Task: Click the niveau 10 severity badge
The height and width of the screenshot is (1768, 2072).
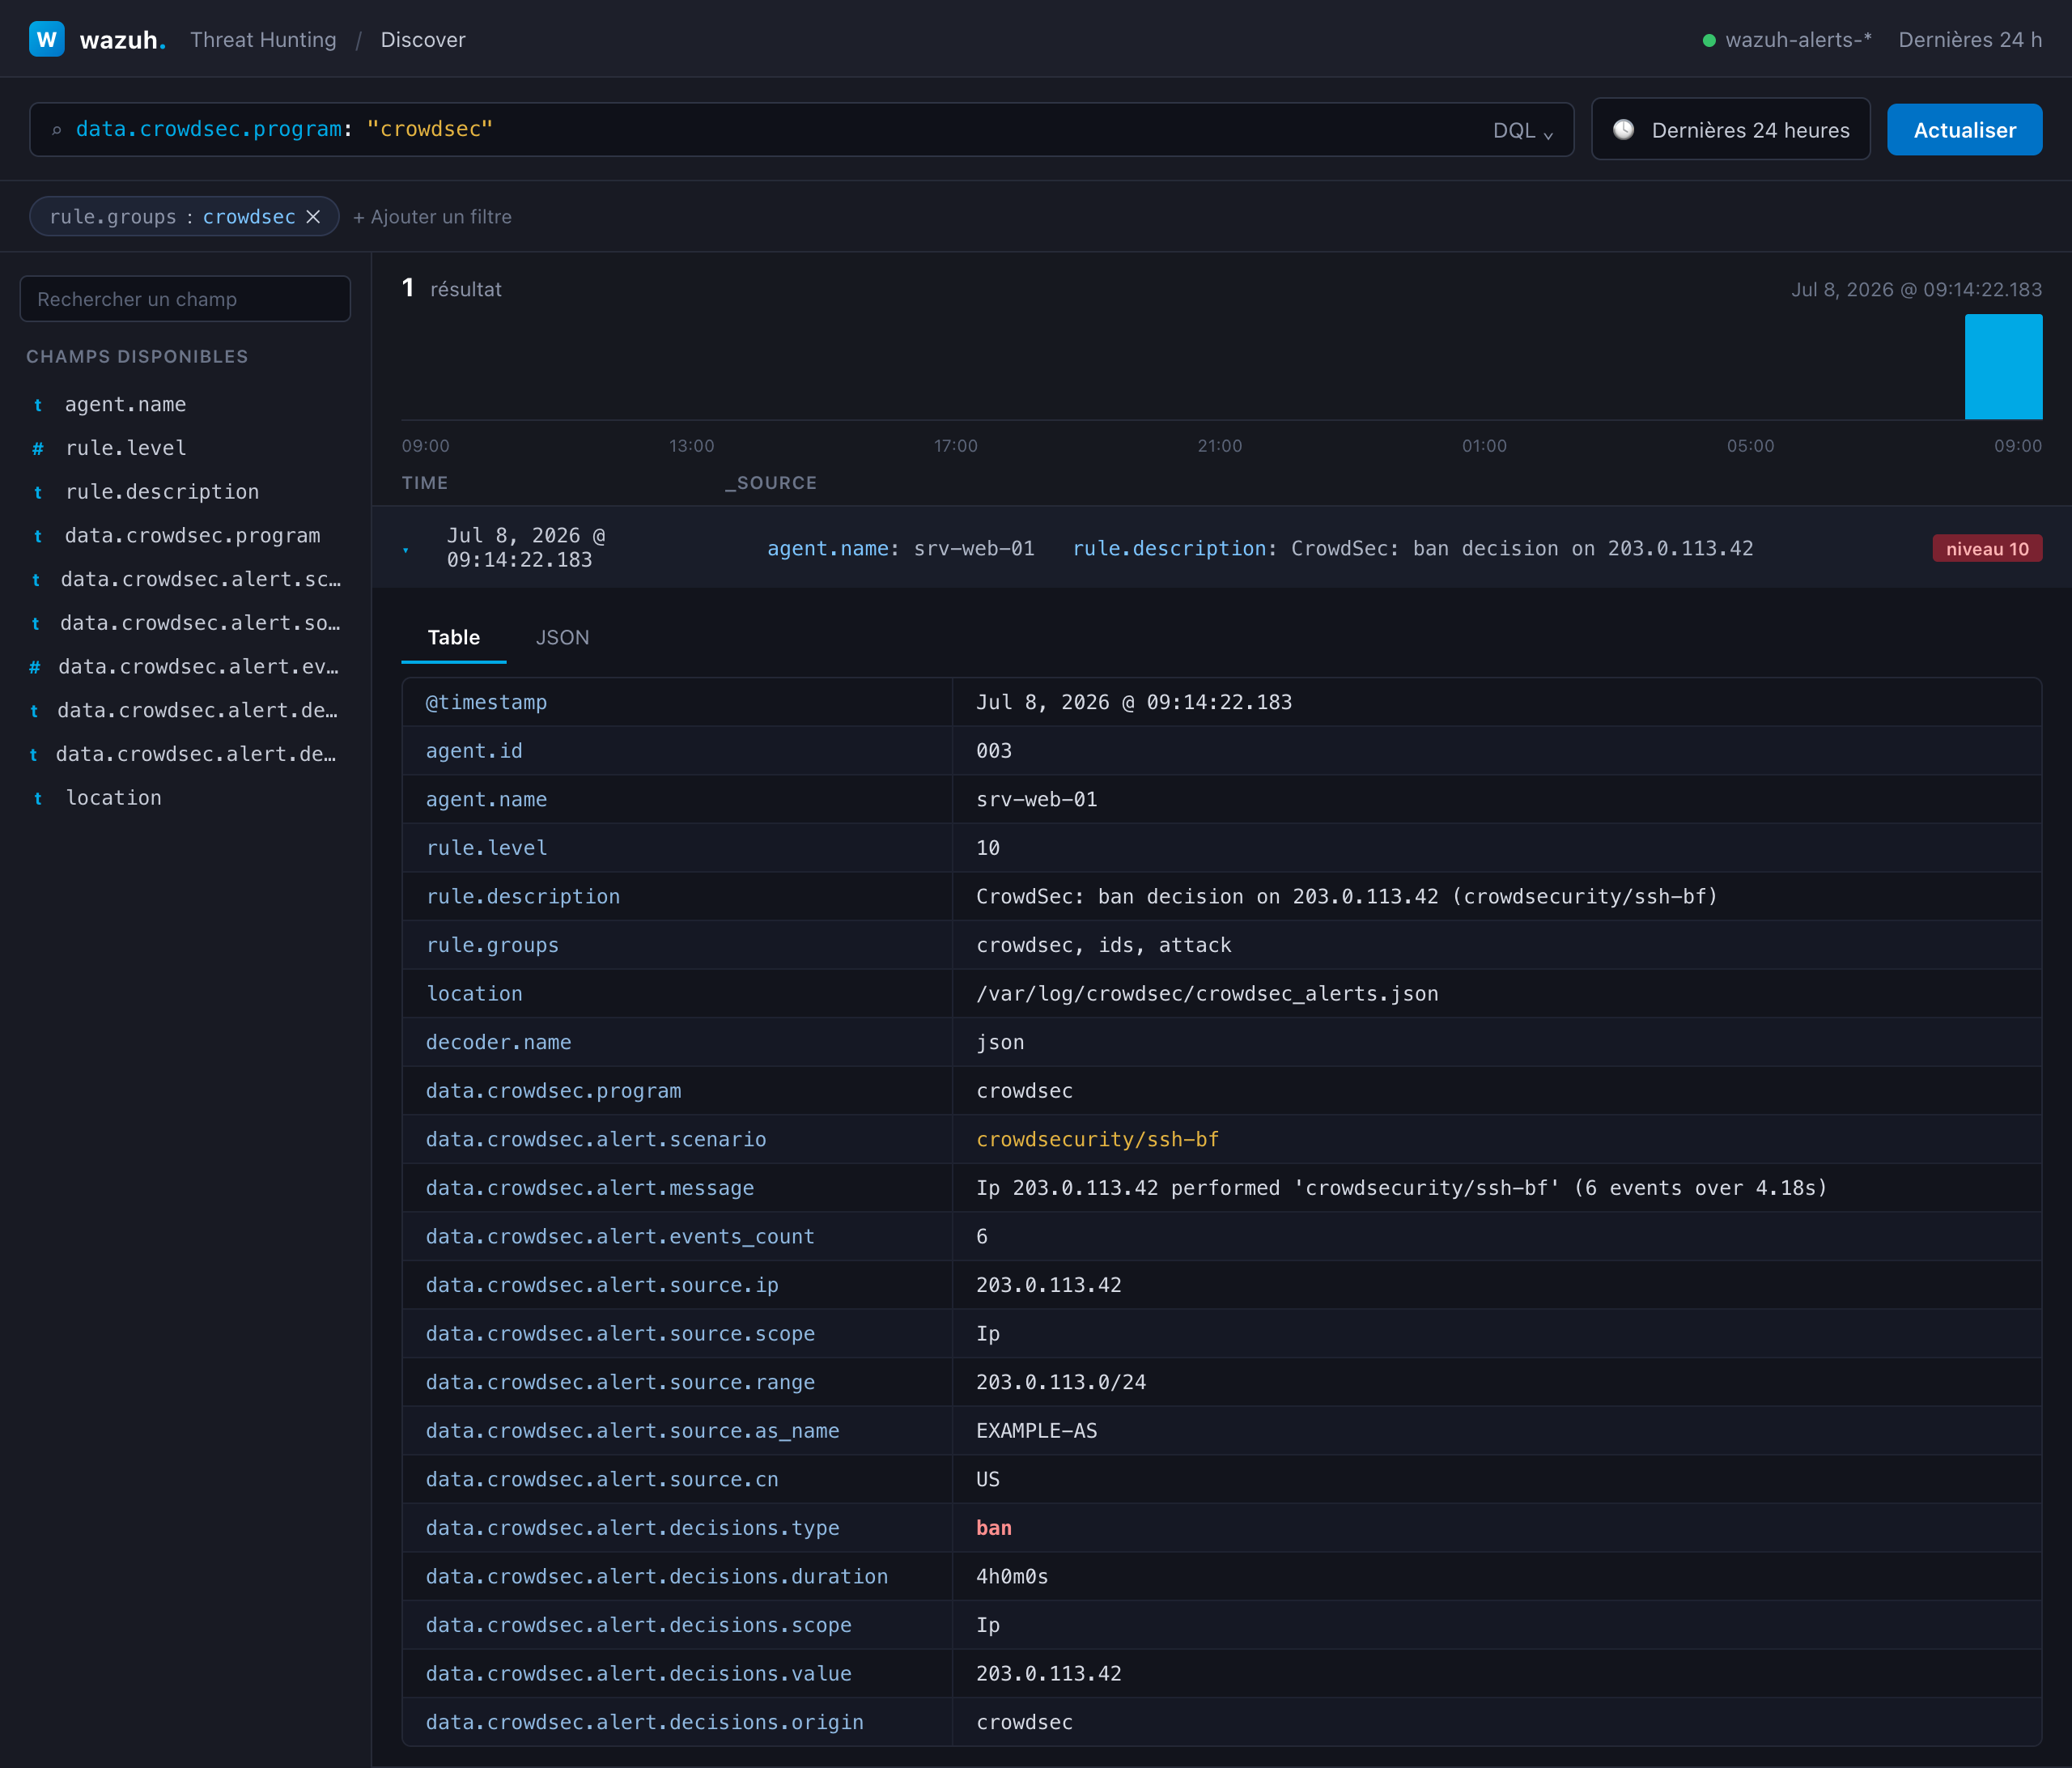Action: pos(1987,548)
